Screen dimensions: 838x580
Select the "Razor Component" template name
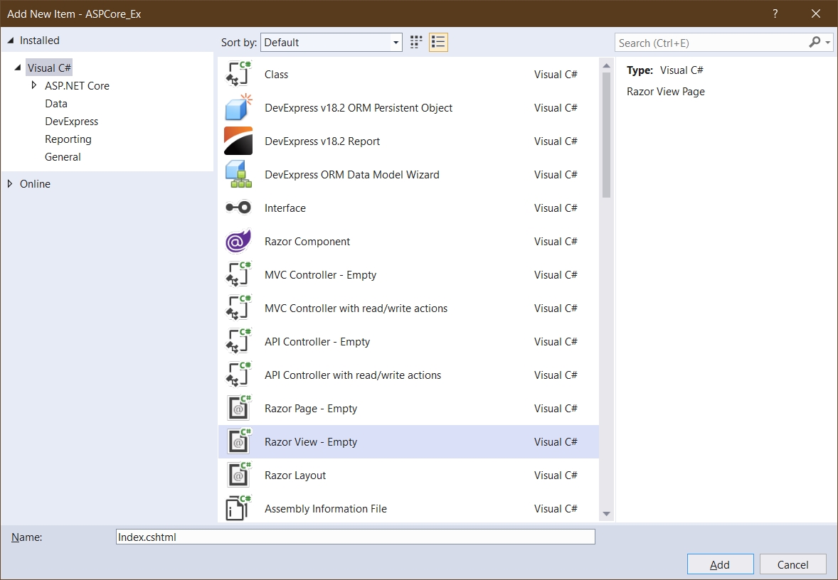pos(307,242)
